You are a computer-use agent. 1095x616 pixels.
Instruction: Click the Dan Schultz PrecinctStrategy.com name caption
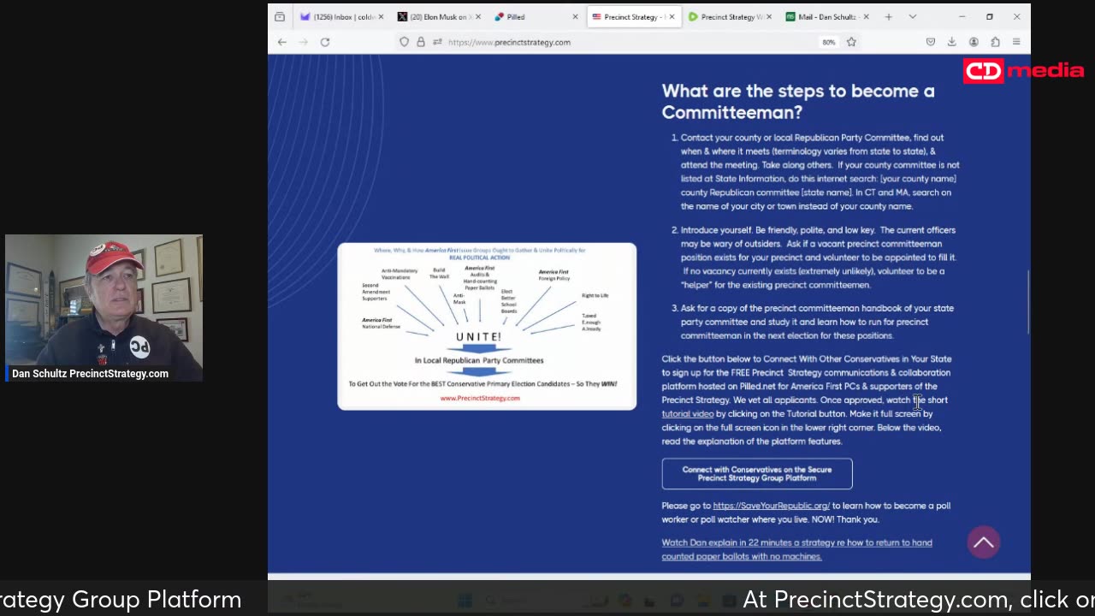point(90,374)
